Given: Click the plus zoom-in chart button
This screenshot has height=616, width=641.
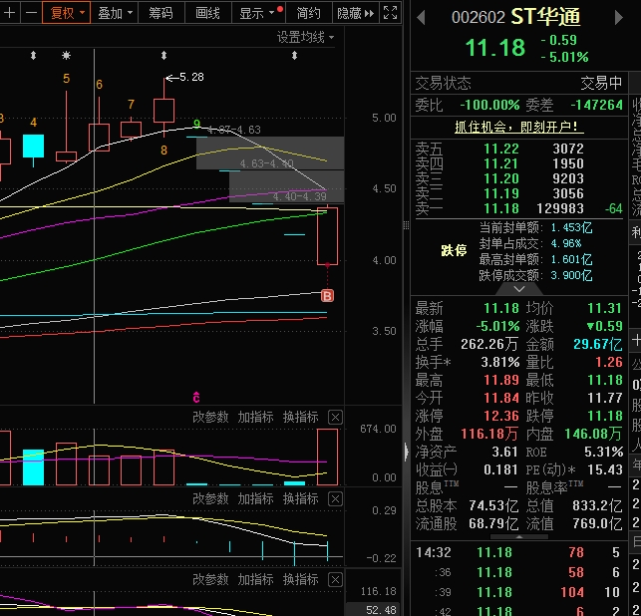Looking at the screenshot, I should pos(9,13).
